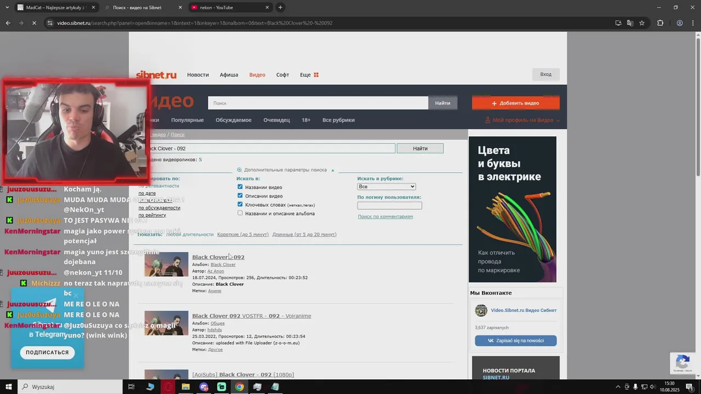
Task: Open the red Opera icon on the taskbar
Action: point(168,387)
